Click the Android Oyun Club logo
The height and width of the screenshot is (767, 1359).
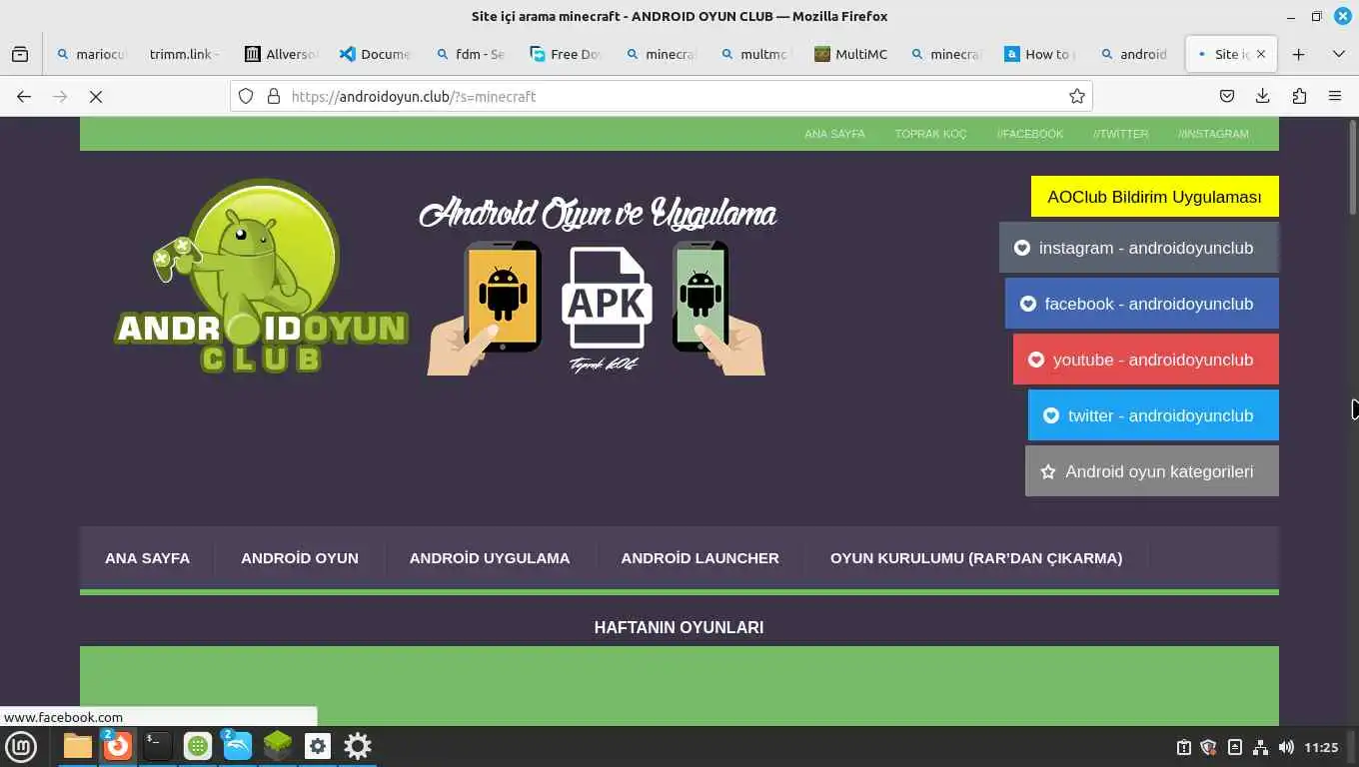tap(262, 277)
